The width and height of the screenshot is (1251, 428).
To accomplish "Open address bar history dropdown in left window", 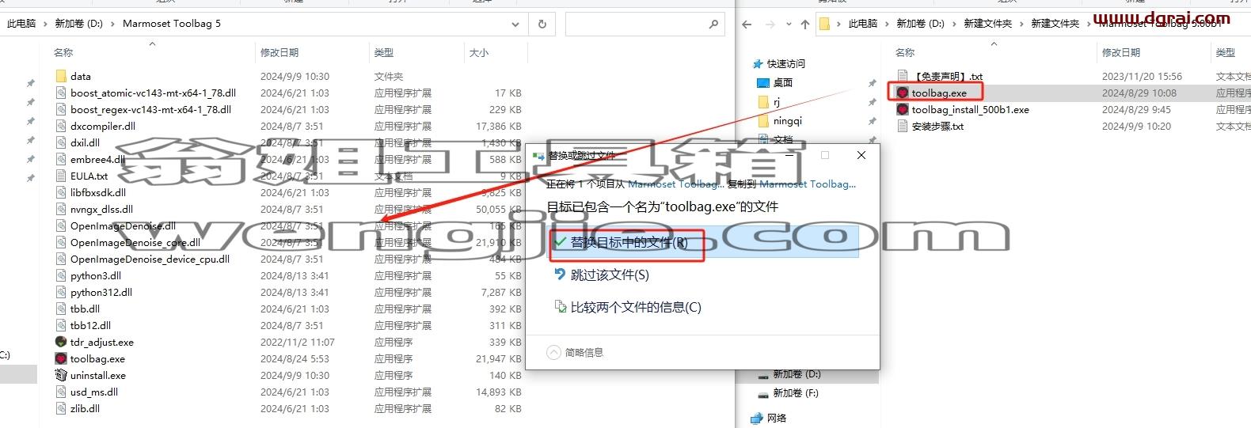I will tap(515, 24).
